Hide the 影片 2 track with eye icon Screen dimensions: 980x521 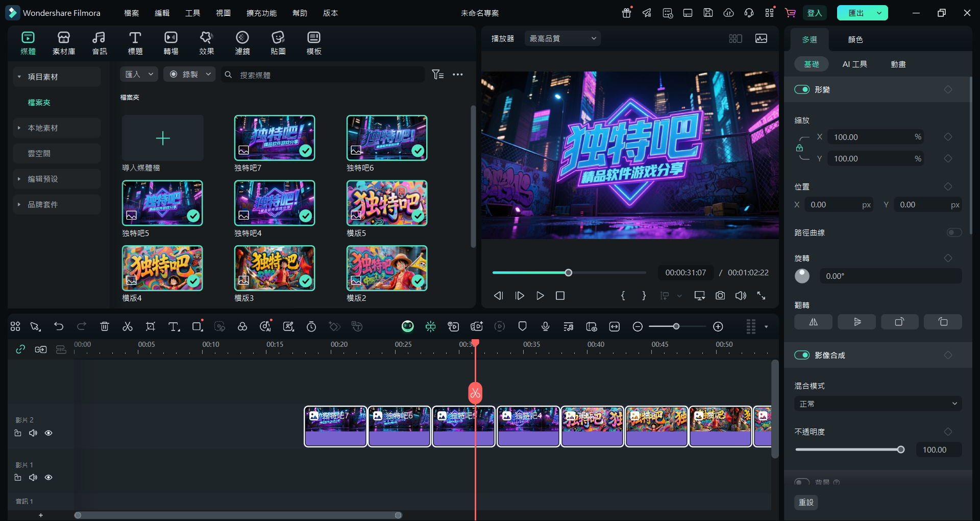pos(48,433)
